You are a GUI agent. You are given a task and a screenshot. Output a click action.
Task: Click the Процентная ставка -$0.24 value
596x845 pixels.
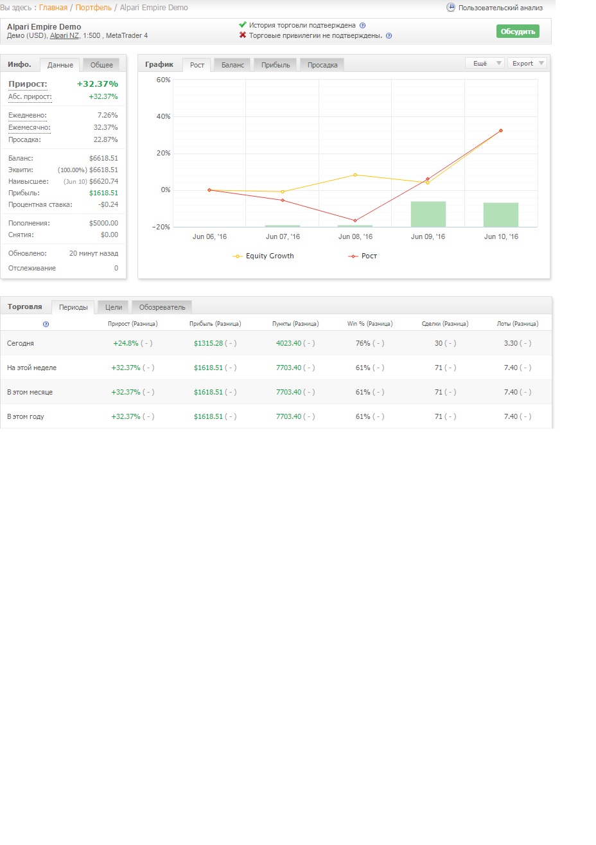[108, 205]
